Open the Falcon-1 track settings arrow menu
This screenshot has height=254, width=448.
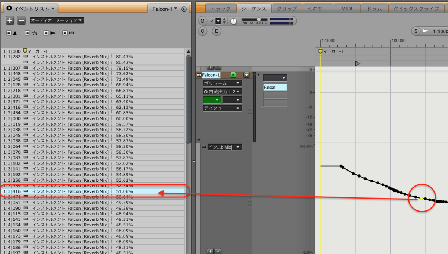pos(246,75)
